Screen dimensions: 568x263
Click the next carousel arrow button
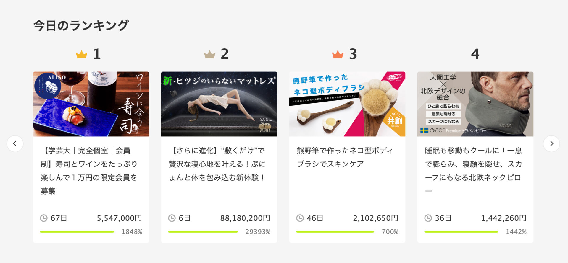click(551, 144)
